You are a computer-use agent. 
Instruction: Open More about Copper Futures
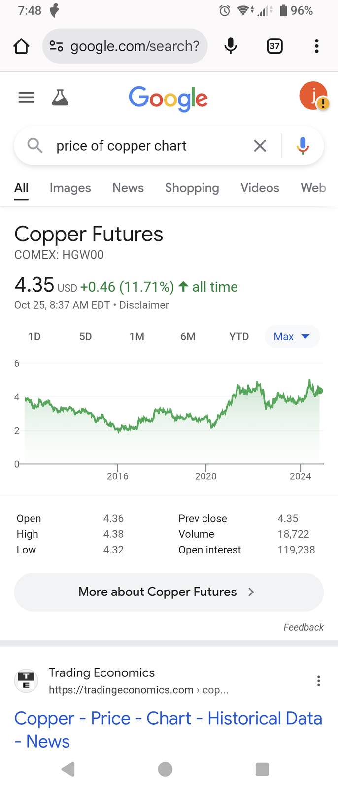tap(169, 592)
